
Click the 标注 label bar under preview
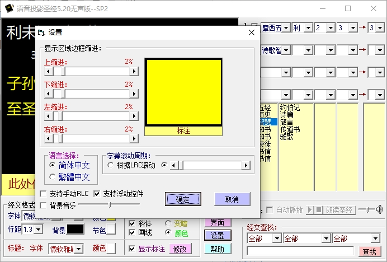183,131
